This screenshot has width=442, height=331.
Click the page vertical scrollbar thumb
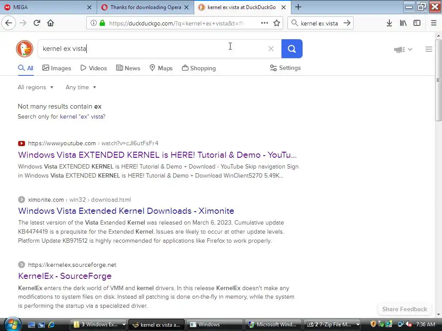click(x=438, y=81)
